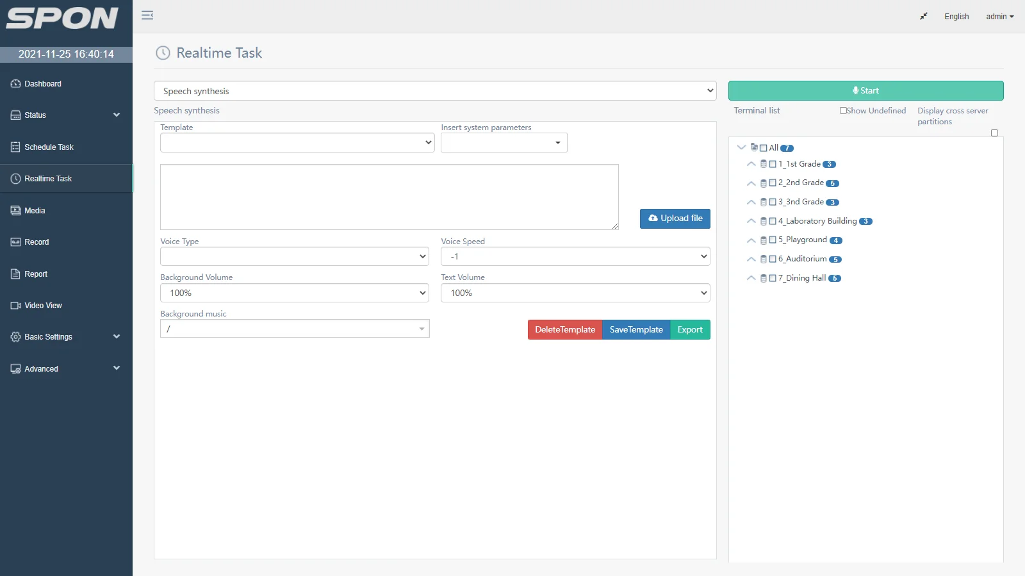Click the Schedule Task icon
The image size is (1025, 576).
coord(15,147)
